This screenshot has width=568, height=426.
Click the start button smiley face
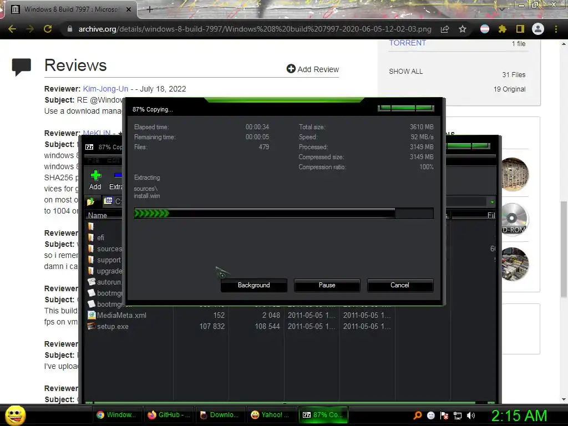[x=15, y=415]
